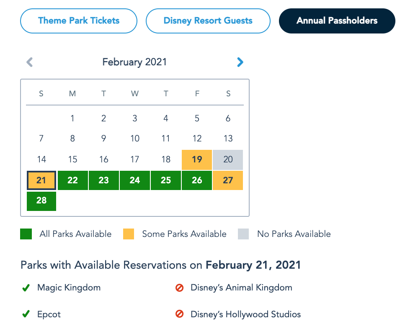Click green All Parks Available legend swatch
Screen dimensions: 418x334
point(26,234)
